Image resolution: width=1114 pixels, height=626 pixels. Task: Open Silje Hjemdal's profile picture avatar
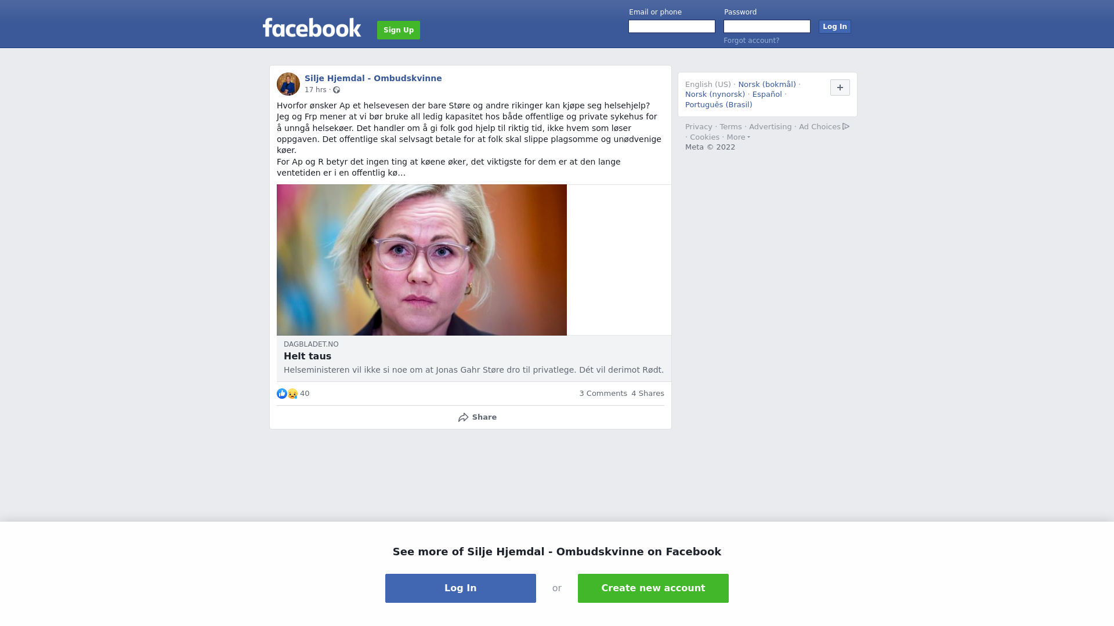pyautogui.click(x=288, y=84)
